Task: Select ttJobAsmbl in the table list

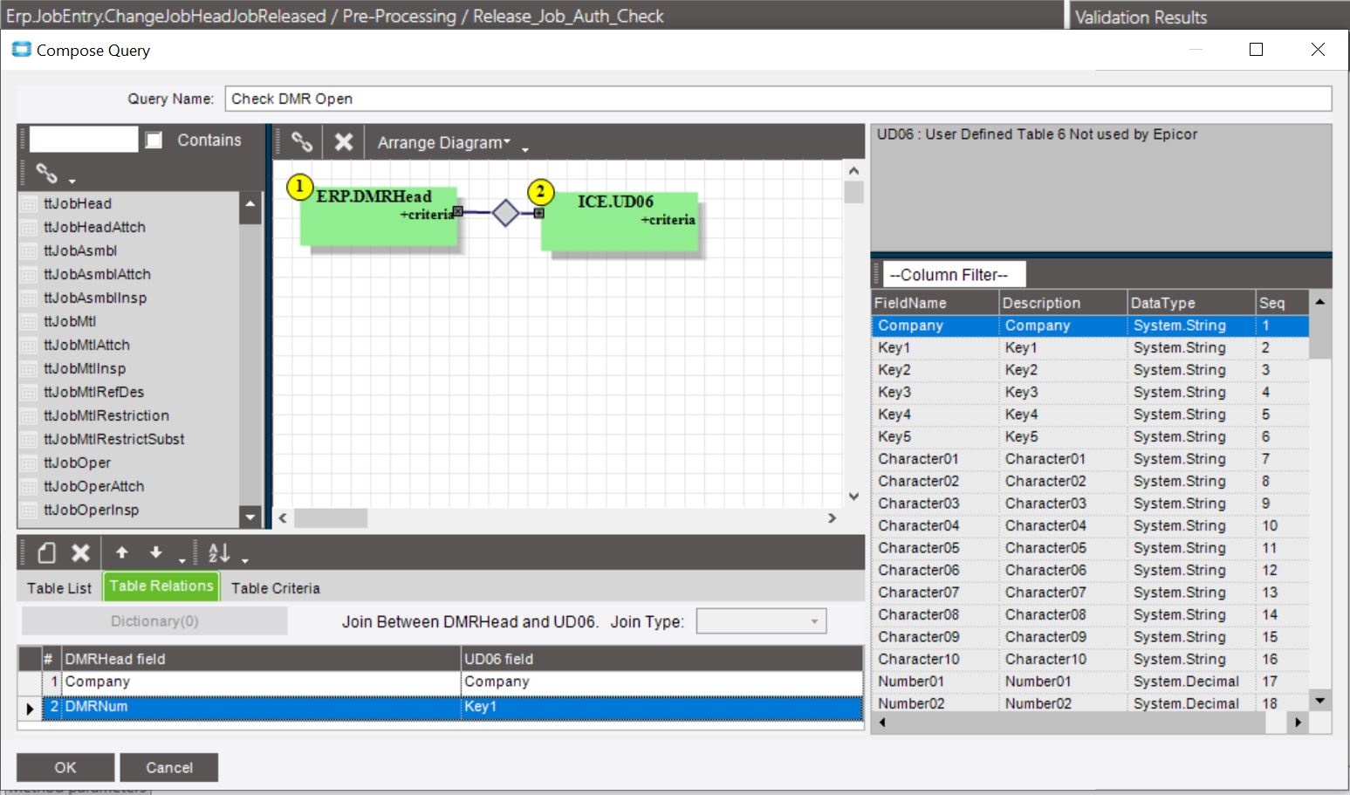Action: click(x=80, y=251)
